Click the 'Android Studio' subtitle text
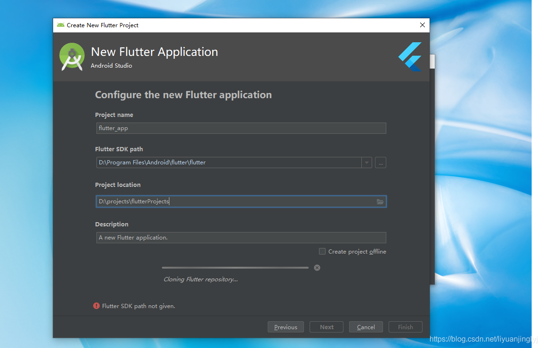The width and height of the screenshot is (542, 348). point(112,66)
